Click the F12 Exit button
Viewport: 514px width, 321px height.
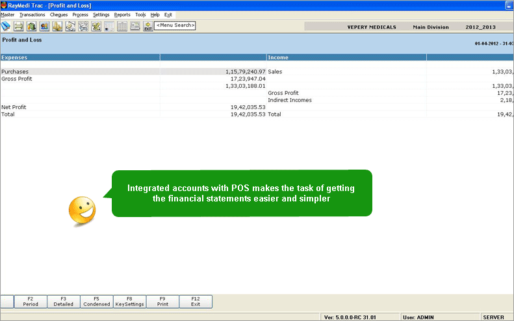[196, 302]
